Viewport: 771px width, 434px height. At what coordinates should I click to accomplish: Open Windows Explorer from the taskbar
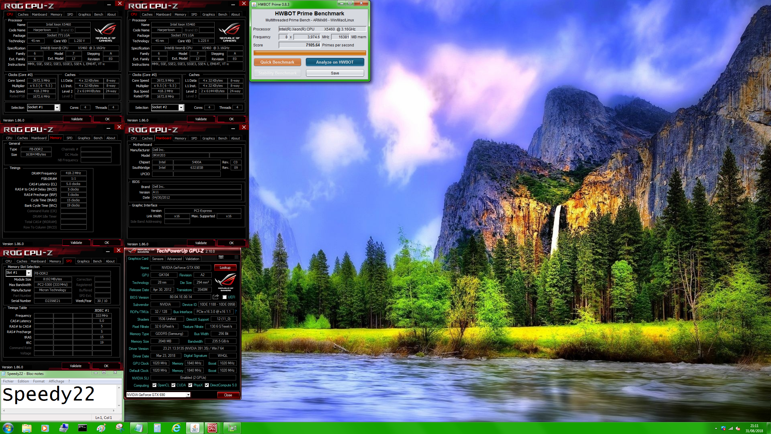click(27, 428)
